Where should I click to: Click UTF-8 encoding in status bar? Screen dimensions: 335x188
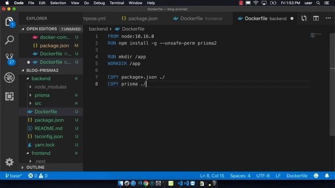pyautogui.click(x=263, y=175)
